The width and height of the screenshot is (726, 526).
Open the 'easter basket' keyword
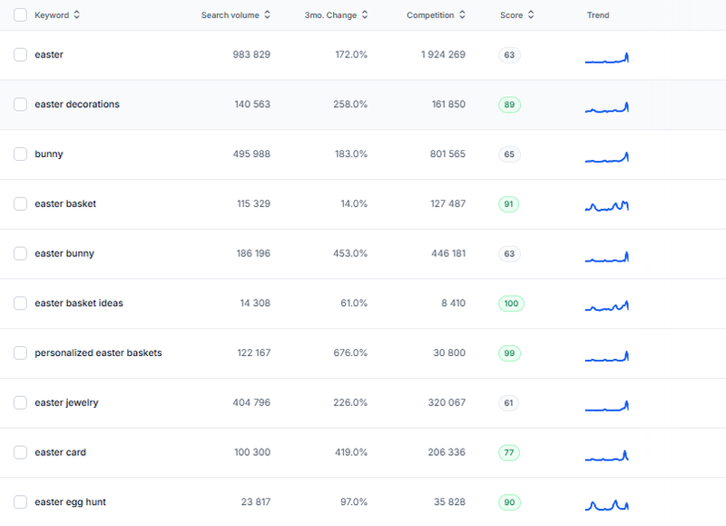pyautogui.click(x=65, y=203)
